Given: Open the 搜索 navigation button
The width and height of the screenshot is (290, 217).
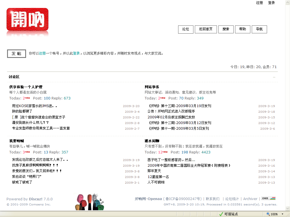Looking at the screenshot, I should tap(226, 29).
